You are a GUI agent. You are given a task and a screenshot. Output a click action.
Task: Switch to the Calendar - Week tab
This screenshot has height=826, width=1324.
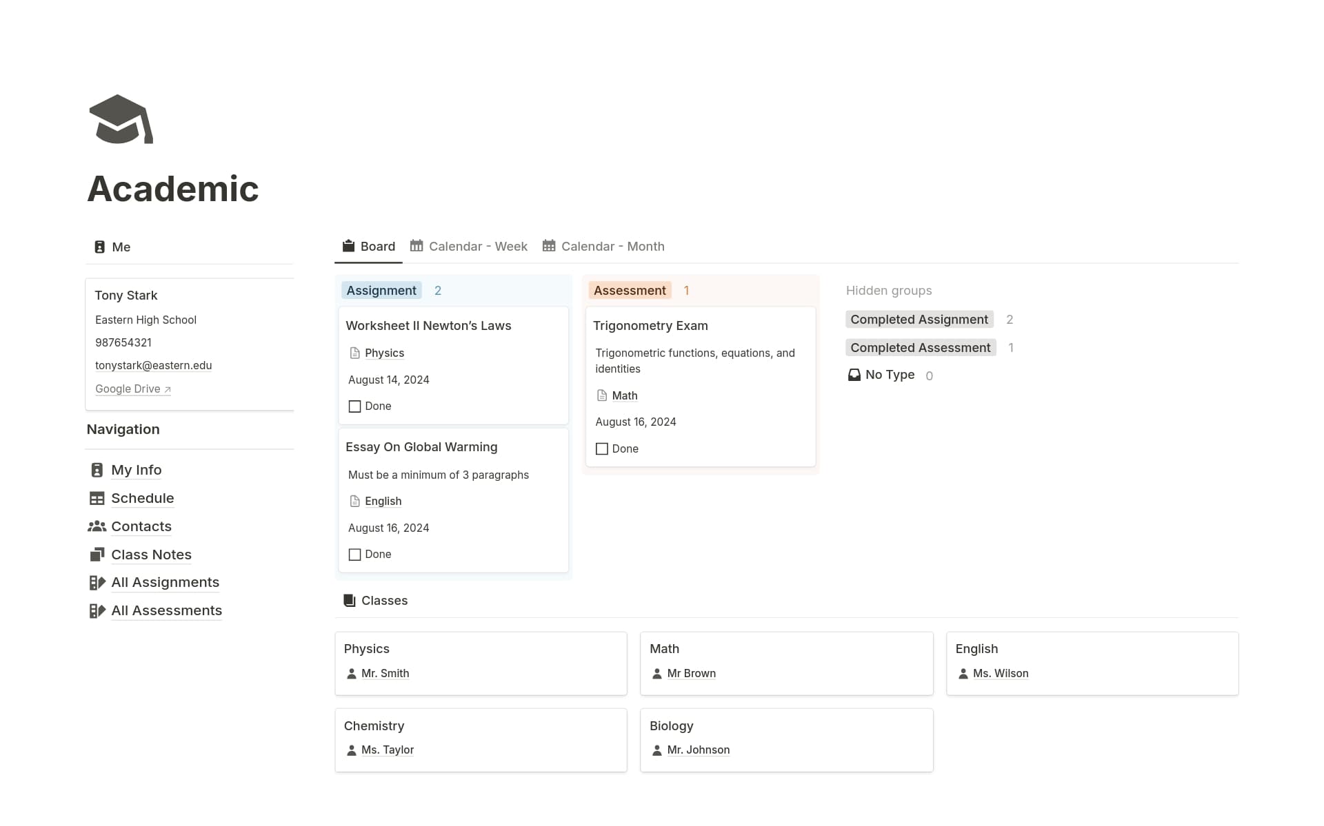point(469,247)
